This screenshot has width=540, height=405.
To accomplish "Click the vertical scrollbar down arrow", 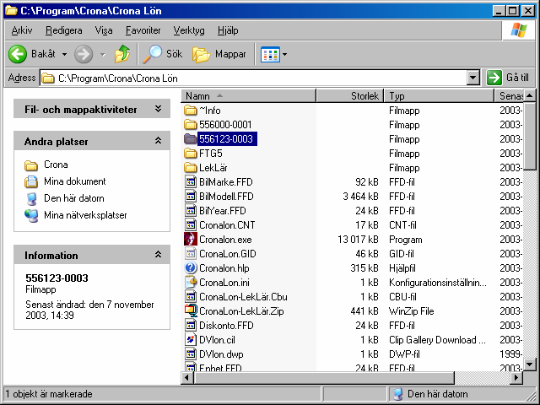I will click(529, 364).
